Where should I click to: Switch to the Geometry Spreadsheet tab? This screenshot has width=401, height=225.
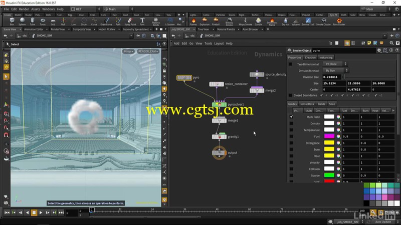tap(135, 29)
